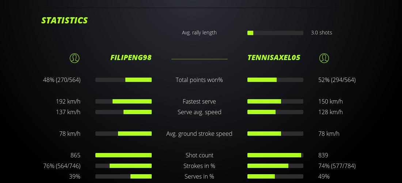
Task: Click TENNISAXEL05's Fastest serve bar
Action: click(x=275, y=101)
